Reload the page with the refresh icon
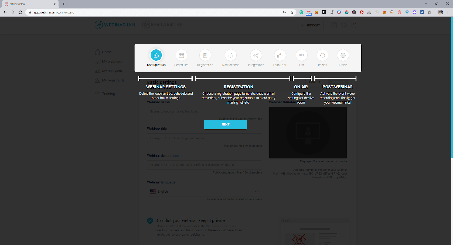Viewport: 453px width, 245px height. (20, 12)
